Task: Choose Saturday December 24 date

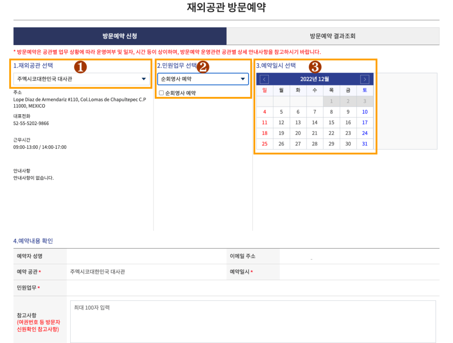Action: point(365,133)
